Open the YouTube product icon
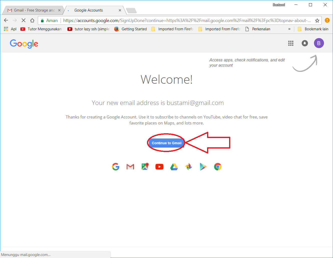This screenshot has height=258, width=333. (159, 167)
